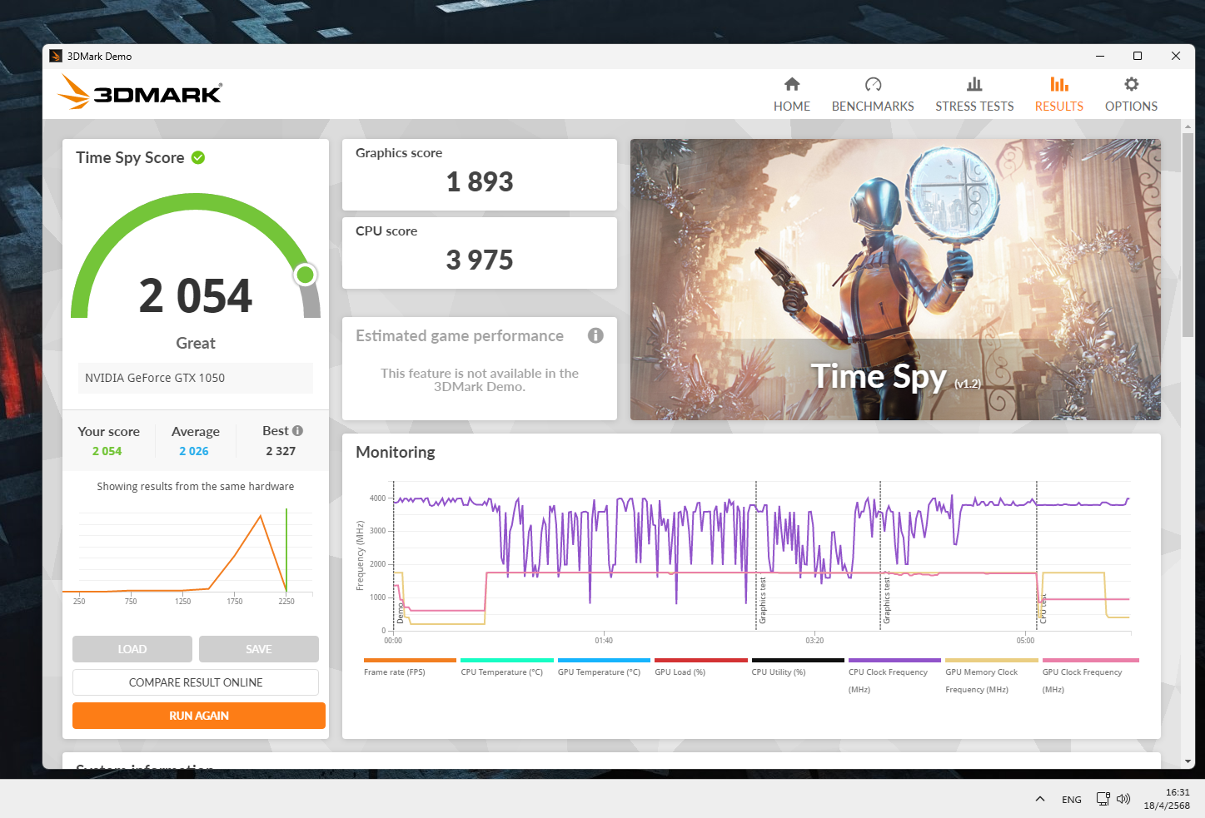Click the Time Spy artwork thumbnail
Screen dimensions: 1205x818
(x=895, y=280)
